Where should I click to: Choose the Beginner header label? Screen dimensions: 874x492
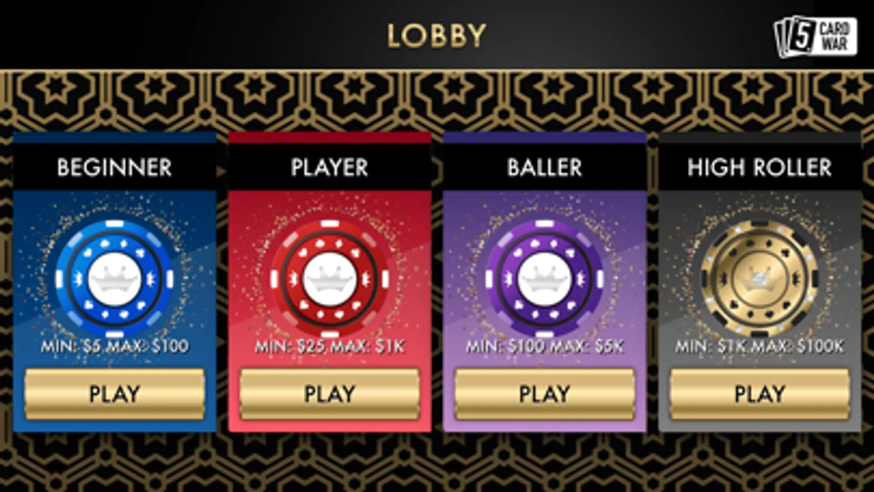(x=114, y=167)
